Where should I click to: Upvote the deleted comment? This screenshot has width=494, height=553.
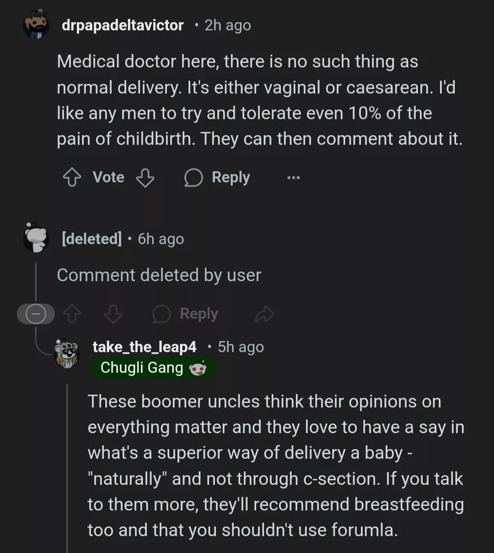[72, 314]
